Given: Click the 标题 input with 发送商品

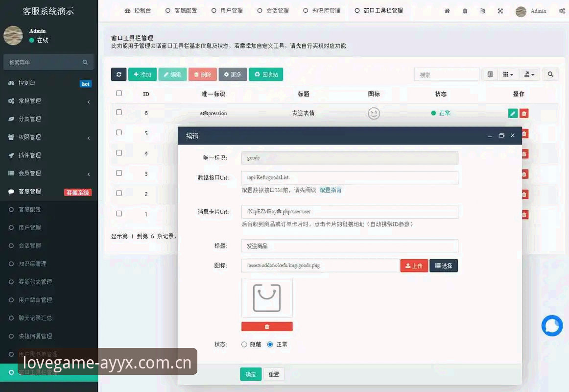Looking at the screenshot, I should [350, 245].
